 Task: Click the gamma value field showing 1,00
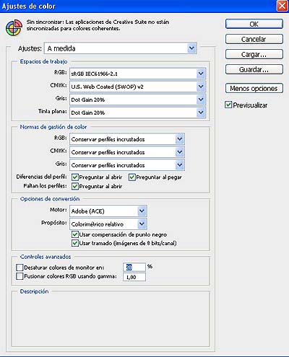click(x=134, y=277)
